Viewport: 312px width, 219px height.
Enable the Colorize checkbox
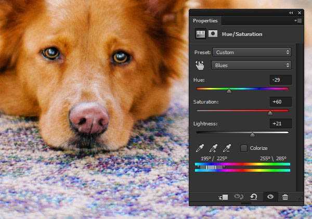(244, 148)
